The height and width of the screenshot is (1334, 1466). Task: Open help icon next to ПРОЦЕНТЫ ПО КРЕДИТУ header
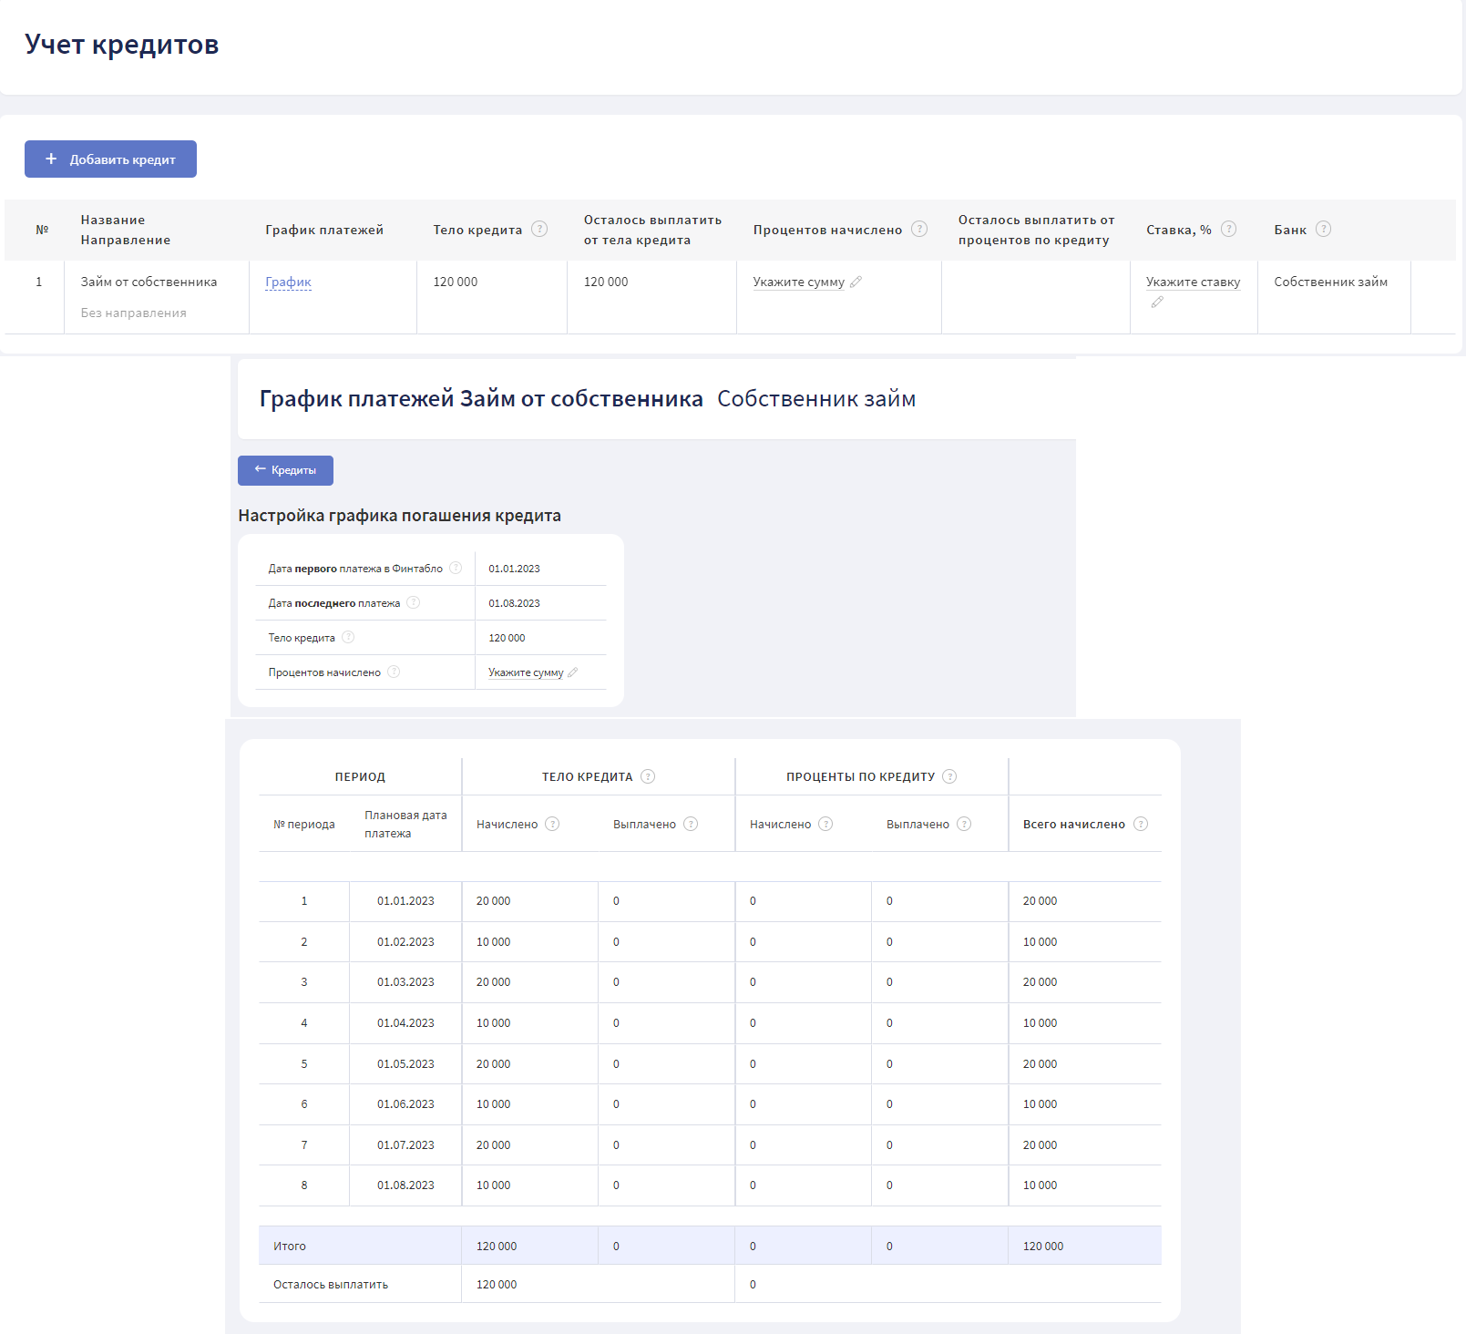click(949, 776)
